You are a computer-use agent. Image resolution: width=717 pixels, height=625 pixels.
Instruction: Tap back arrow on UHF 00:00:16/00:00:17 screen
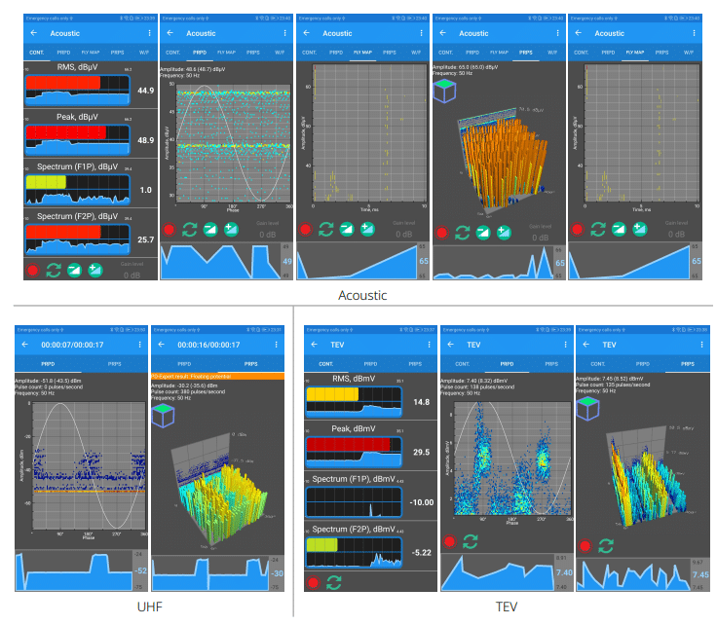point(161,344)
